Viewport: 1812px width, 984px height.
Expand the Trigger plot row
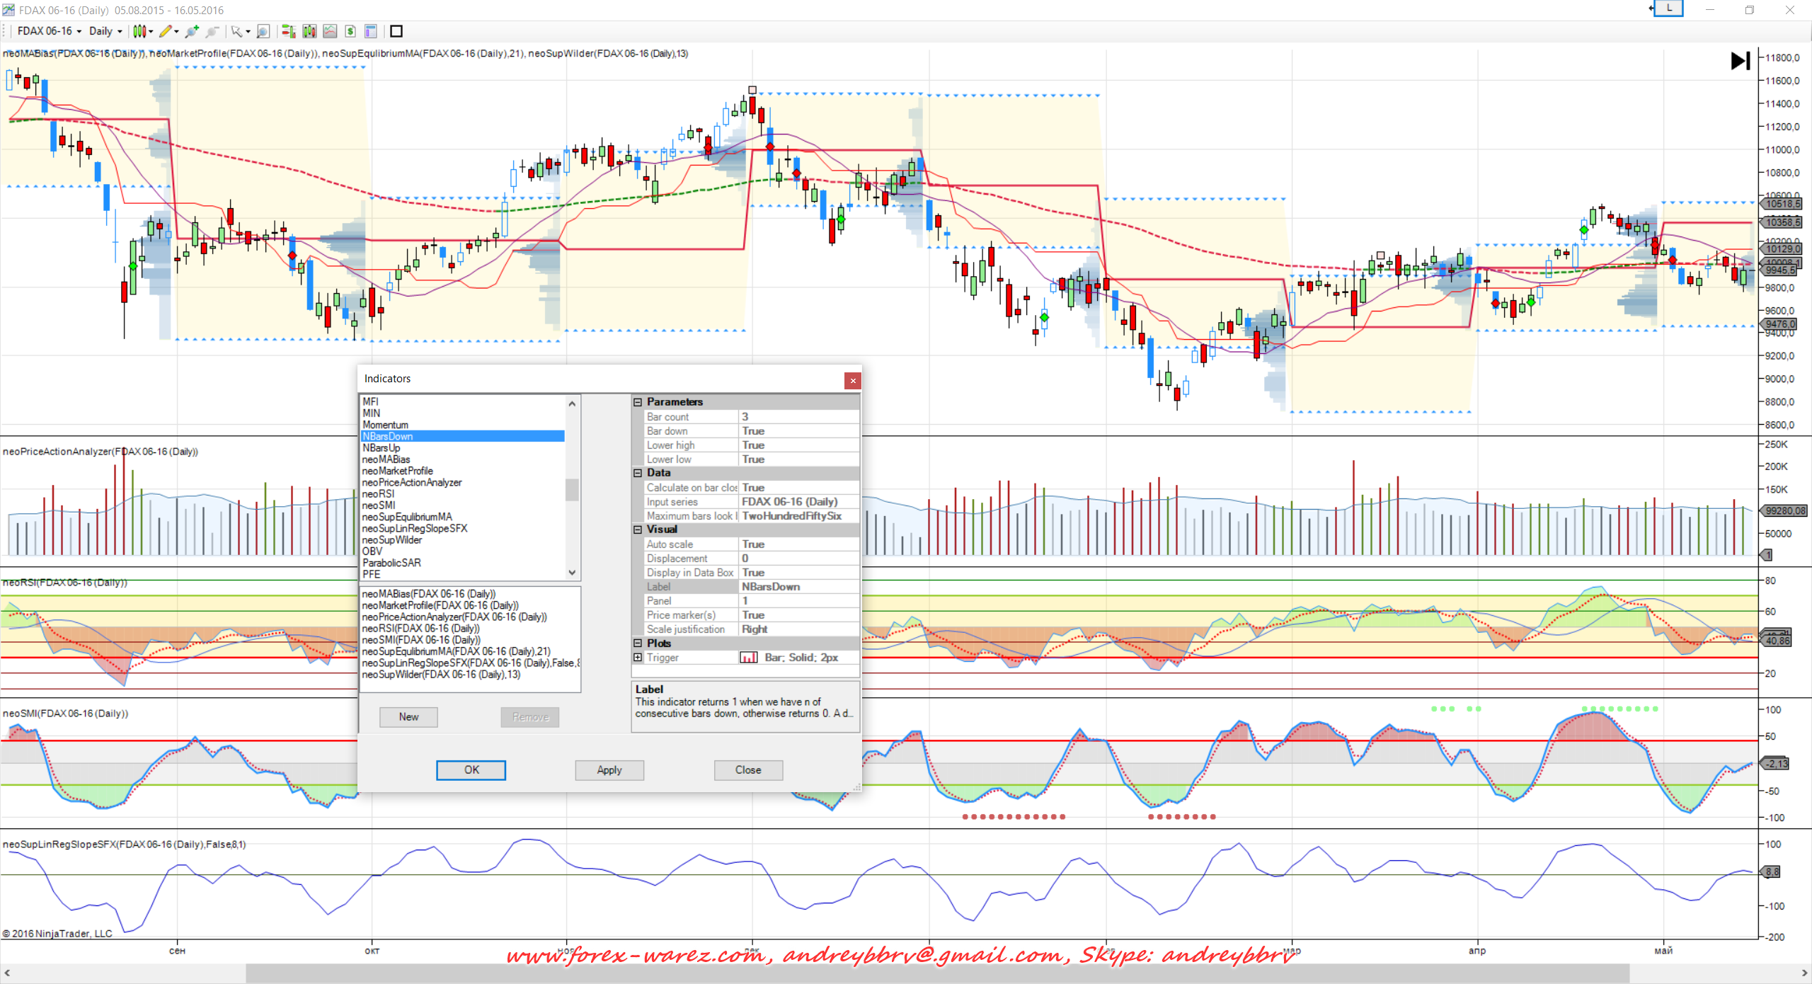(638, 658)
